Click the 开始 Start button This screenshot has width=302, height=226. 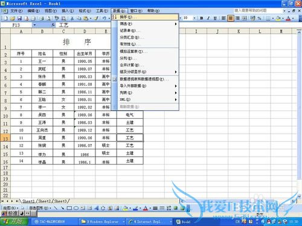point(14,222)
